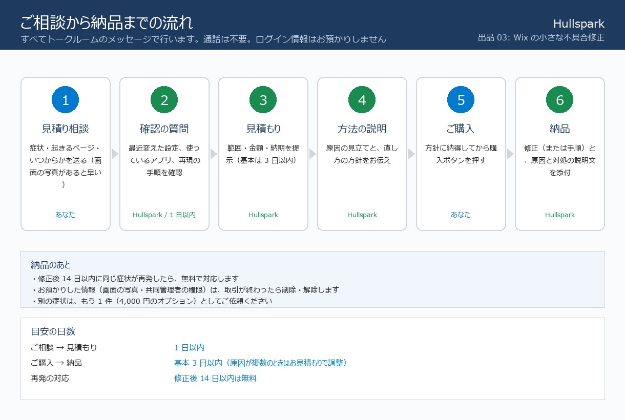
Task: Click the あなた label under 見積り相談
Action: pyautogui.click(x=65, y=215)
